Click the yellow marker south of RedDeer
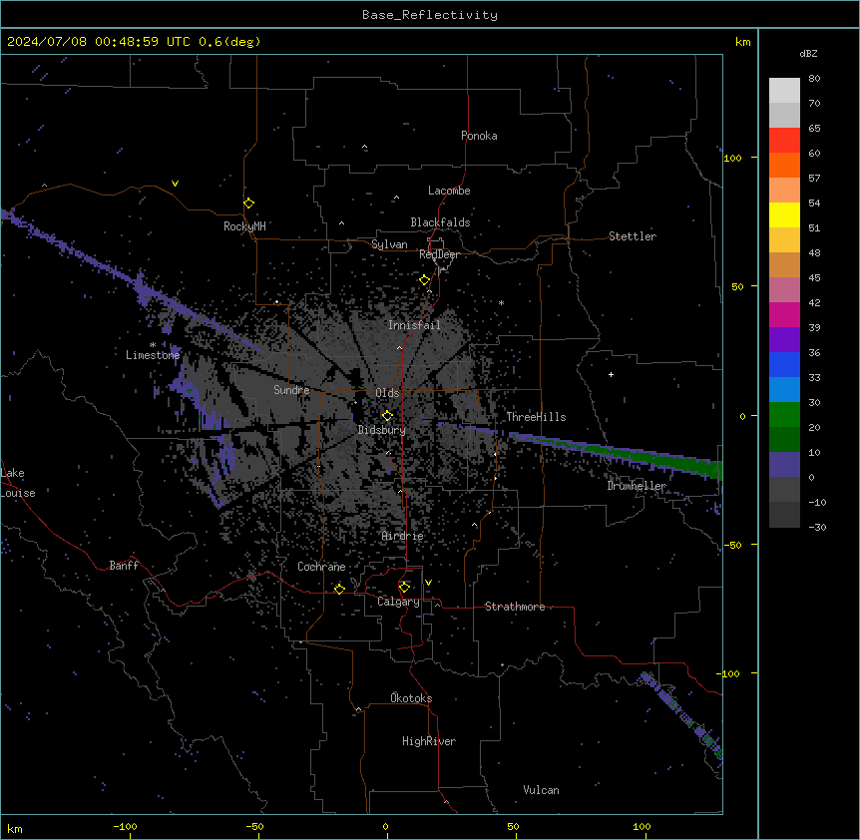 pyautogui.click(x=424, y=280)
